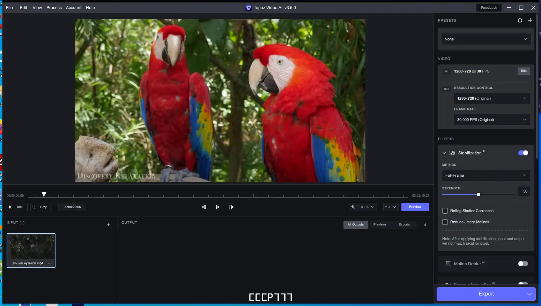Viewport: 541px width, 306px height.
Task: Turn on the Motion Deblur toggle
Action: [523, 264]
